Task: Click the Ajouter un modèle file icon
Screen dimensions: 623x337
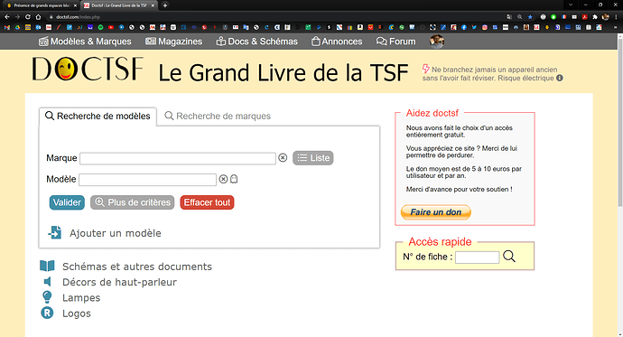Action: click(55, 232)
